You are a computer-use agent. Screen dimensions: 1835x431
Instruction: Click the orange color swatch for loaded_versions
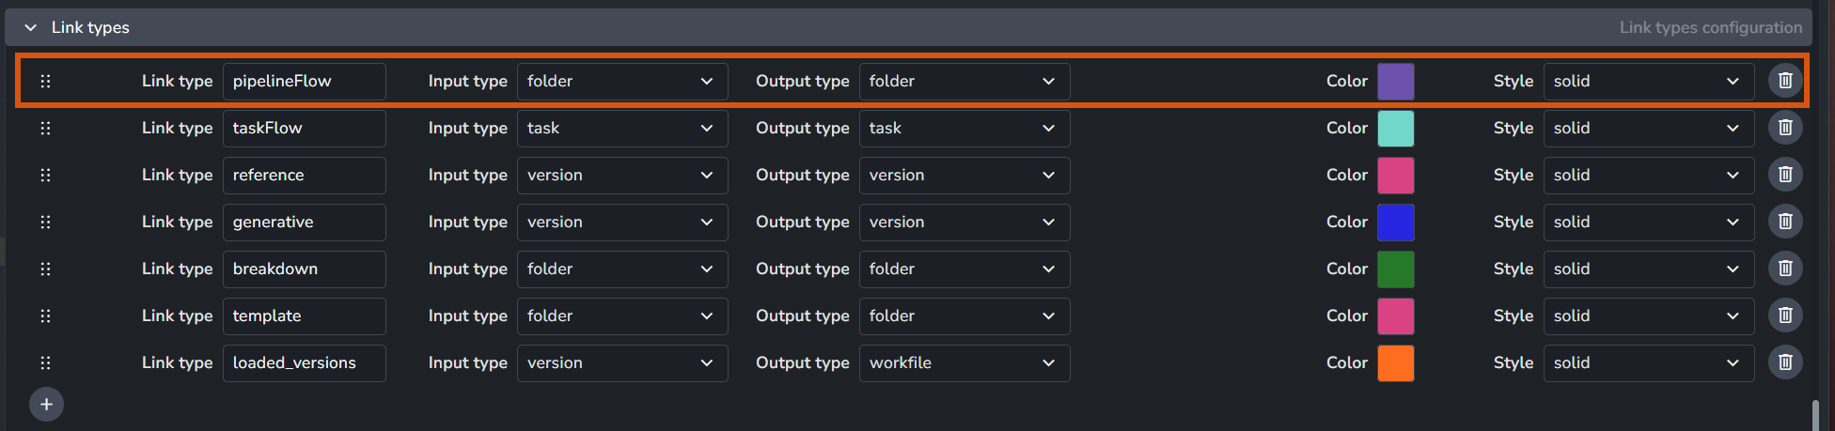pyautogui.click(x=1395, y=363)
